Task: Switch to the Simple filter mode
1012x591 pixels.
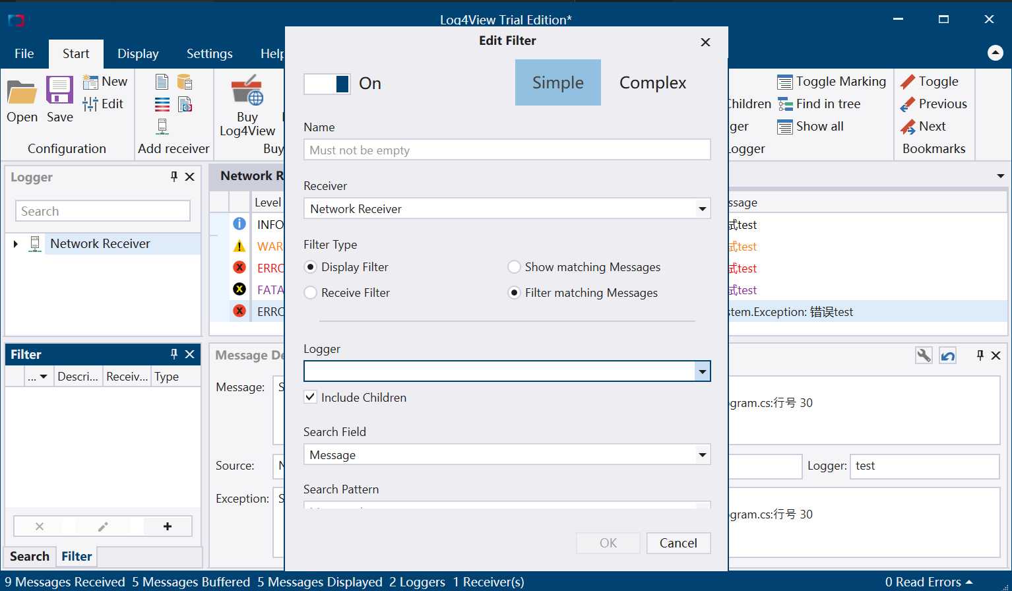Action: tap(558, 82)
